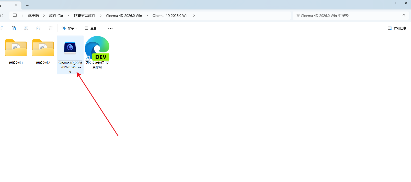Click the magnifier search icon
Viewport: 411px width, 182px height.
pyautogui.click(x=404, y=16)
